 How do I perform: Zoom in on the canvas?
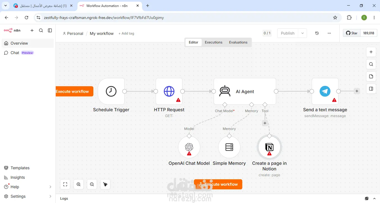tap(79, 184)
